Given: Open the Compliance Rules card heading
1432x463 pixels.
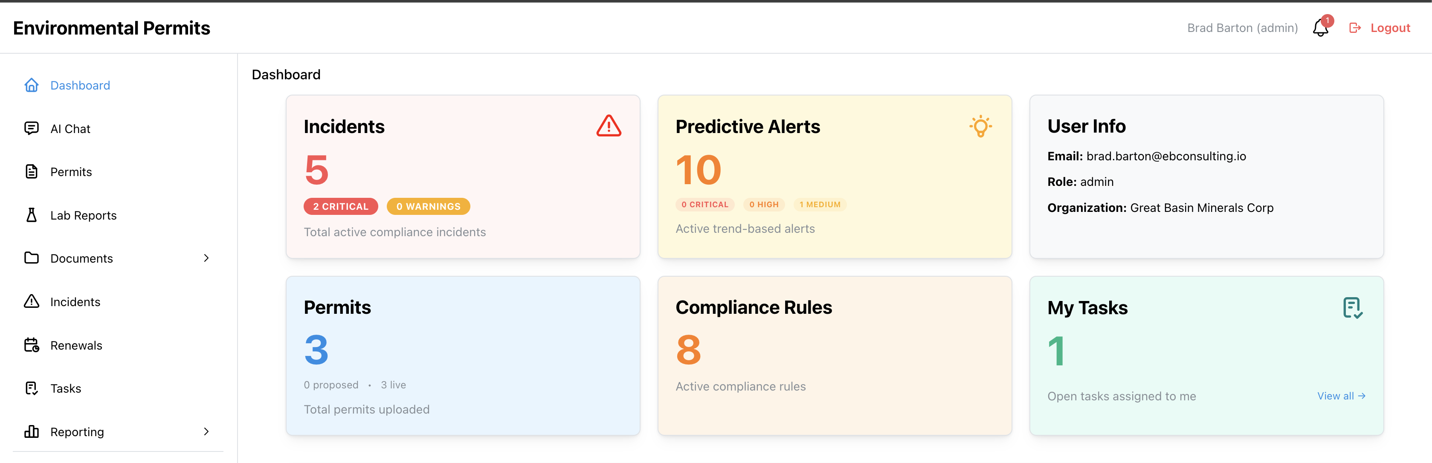Looking at the screenshot, I should pos(754,307).
